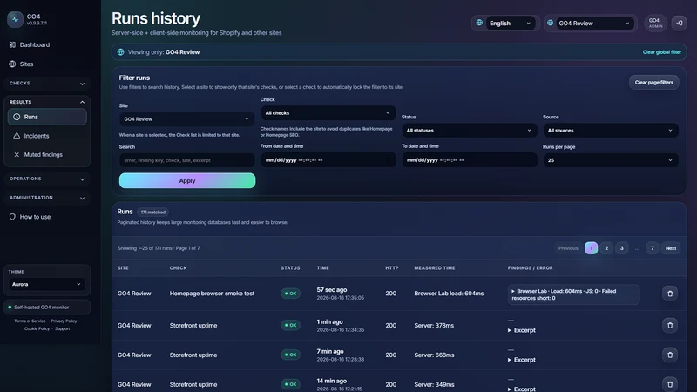Viewport: 697px width, 392px height.
Task: Click the globe icon in Viewing only banner
Action: tap(120, 52)
